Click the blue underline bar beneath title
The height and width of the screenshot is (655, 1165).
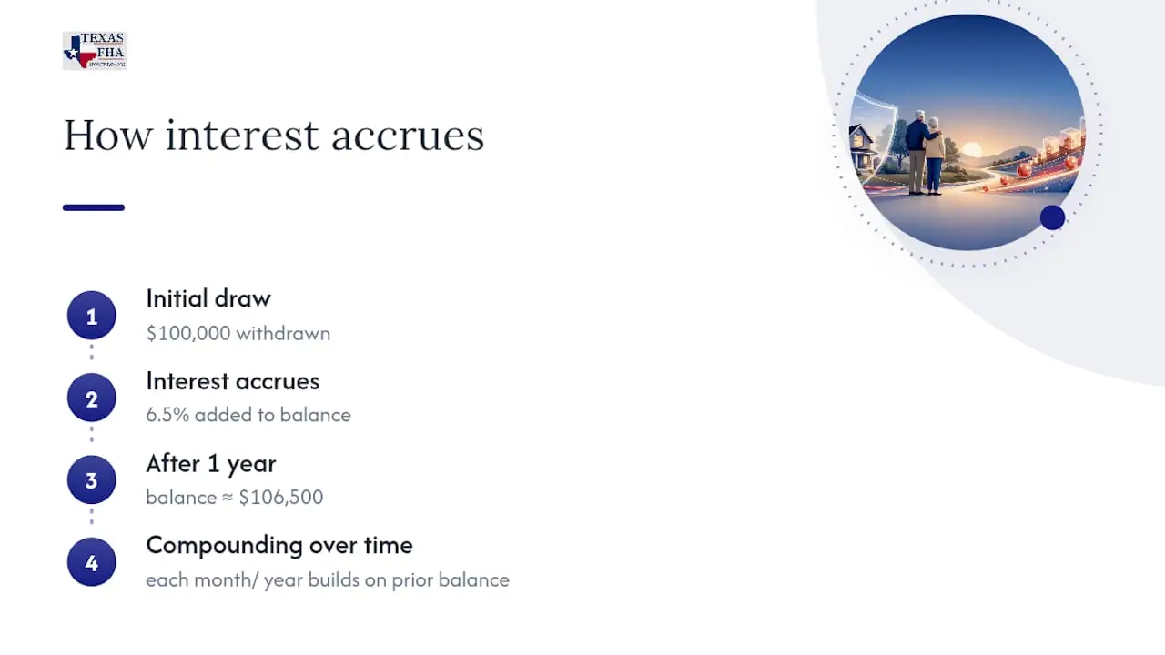point(94,207)
